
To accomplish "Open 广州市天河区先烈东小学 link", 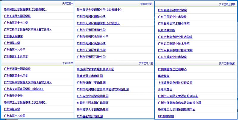I will click(93, 37).
